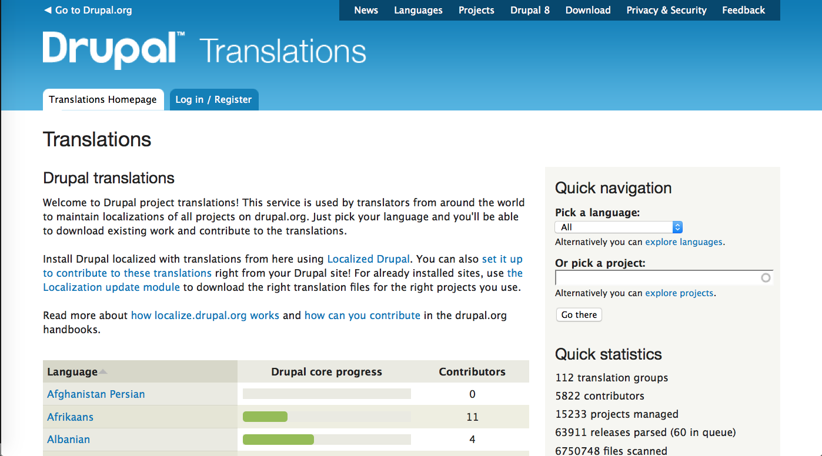Click the 112 translation groups statistic

tap(612, 377)
